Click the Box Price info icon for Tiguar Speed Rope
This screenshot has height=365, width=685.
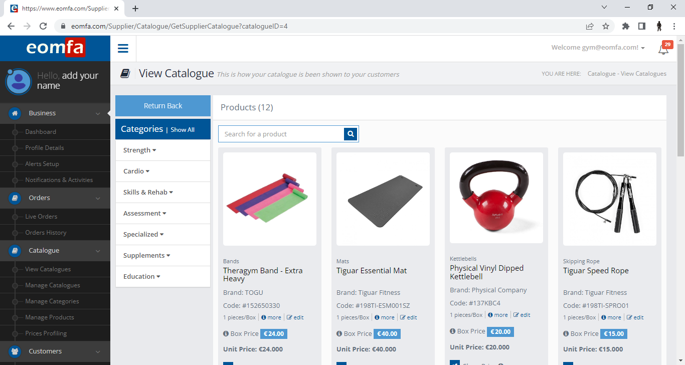pos(566,333)
